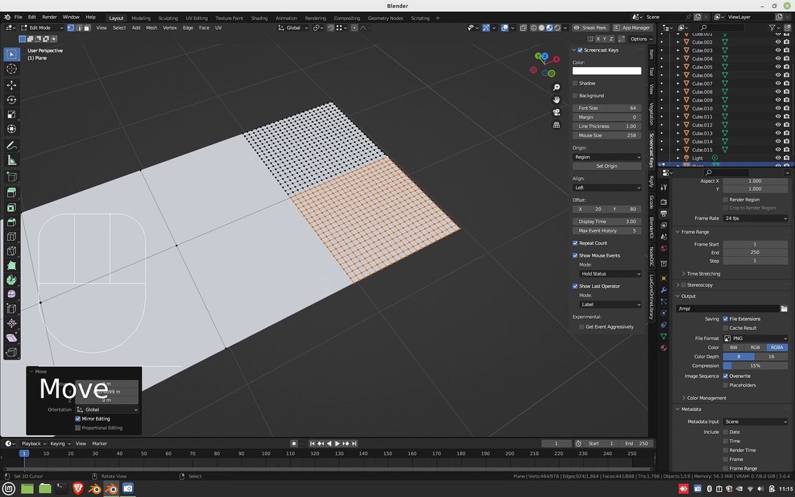795x497 pixels.
Task: Open the Align Left dropdown
Action: pos(607,188)
